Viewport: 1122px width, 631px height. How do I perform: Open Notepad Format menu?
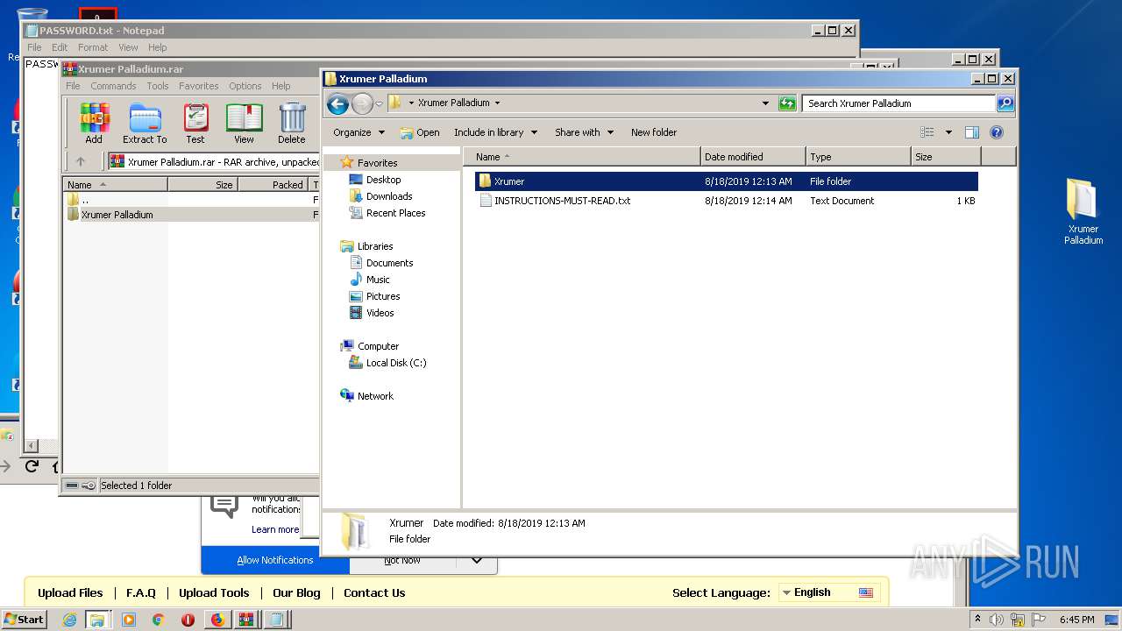coord(93,47)
